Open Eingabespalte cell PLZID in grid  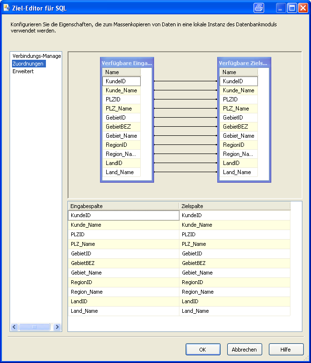pos(123,234)
